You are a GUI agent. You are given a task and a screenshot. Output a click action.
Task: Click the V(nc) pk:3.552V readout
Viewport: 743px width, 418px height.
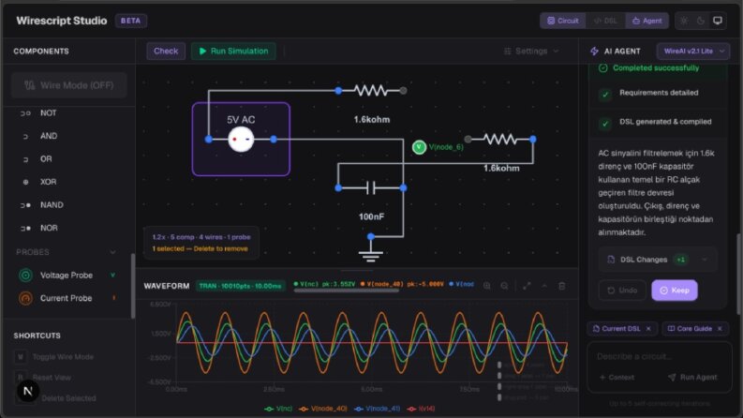click(324, 284)
